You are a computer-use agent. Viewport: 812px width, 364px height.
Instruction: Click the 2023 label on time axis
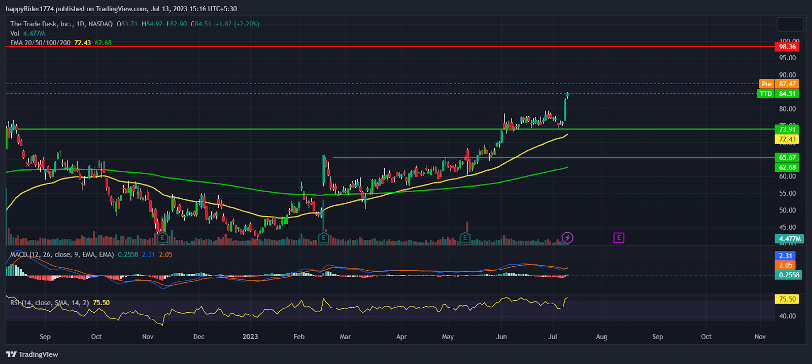pyautogui.click(x=250, y=337)
